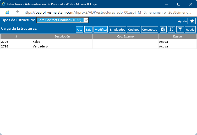The height and width of the screenshot is (135, 197).
Task: Open the Empleados button
Action: (x=117, y=29)
